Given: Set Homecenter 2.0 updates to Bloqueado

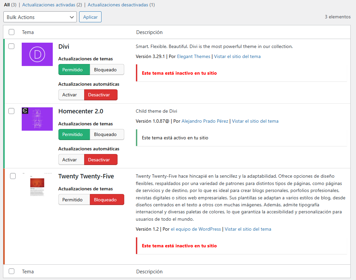Looking at the screenshot, I should [x=107, y=134].
